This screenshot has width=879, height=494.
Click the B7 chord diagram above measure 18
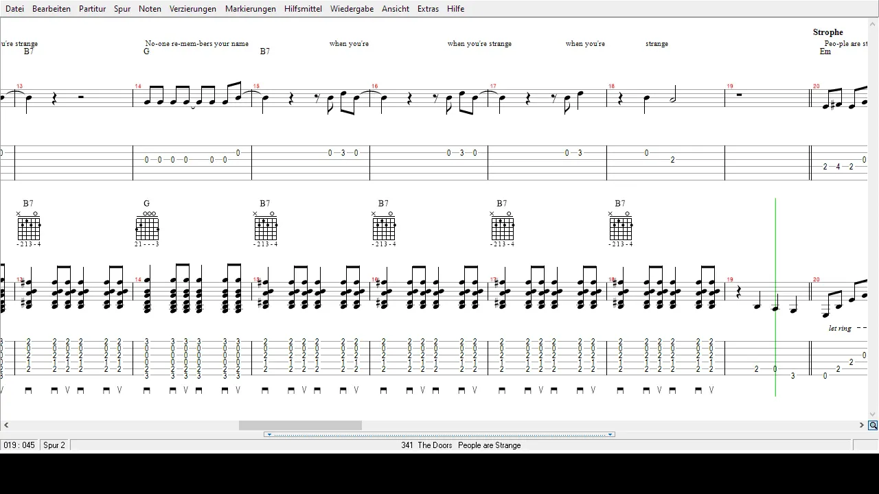(x=620, y=228)
